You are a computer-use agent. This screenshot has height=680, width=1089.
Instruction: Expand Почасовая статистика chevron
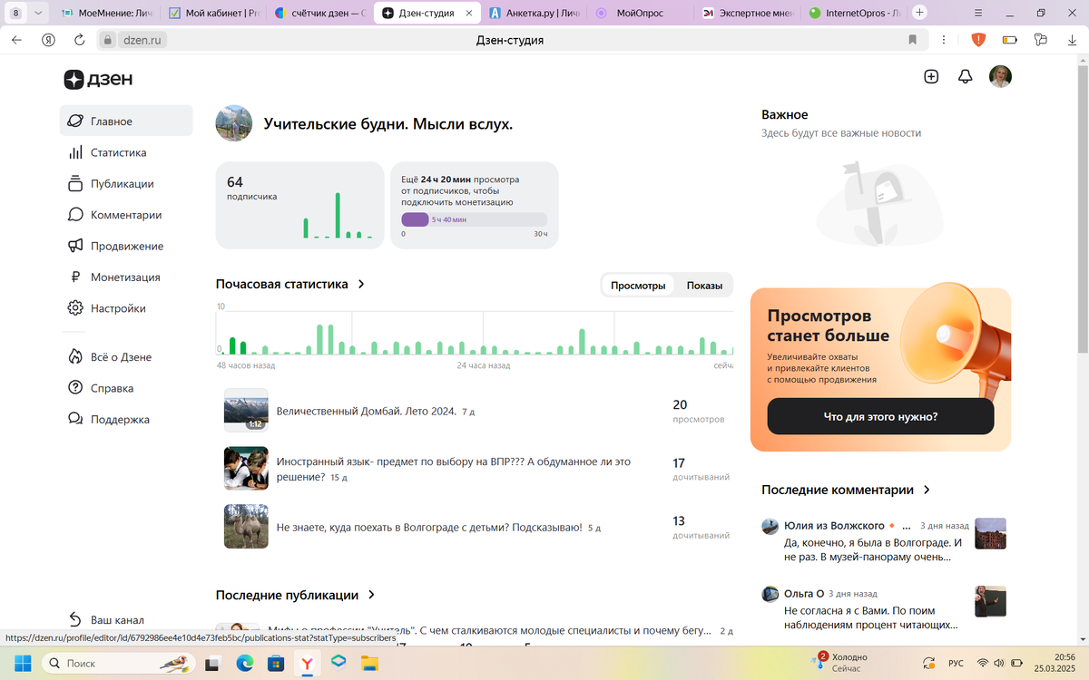(361, 284)
